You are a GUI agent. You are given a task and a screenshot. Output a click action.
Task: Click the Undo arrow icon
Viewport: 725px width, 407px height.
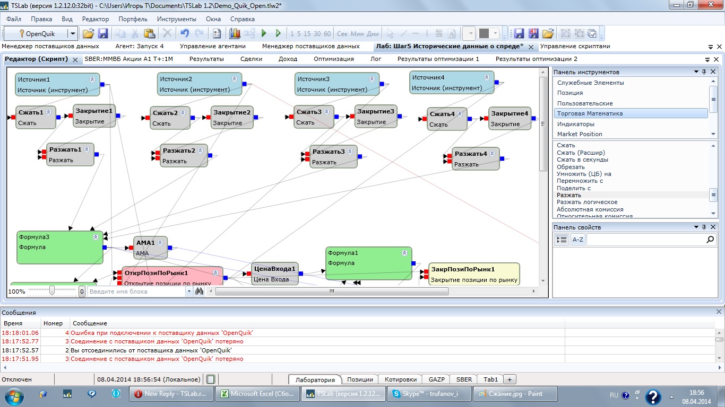[x=184, y=33]
